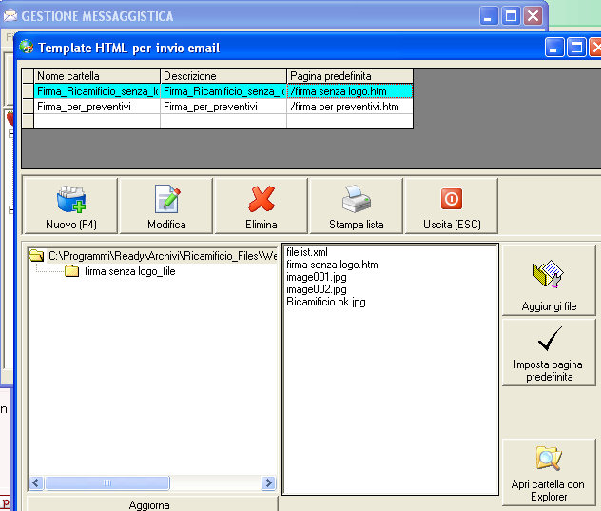This screenshot has width=601, height=511.
Task: Select firma senza logo_file tree folder
Action: [130, 271]
